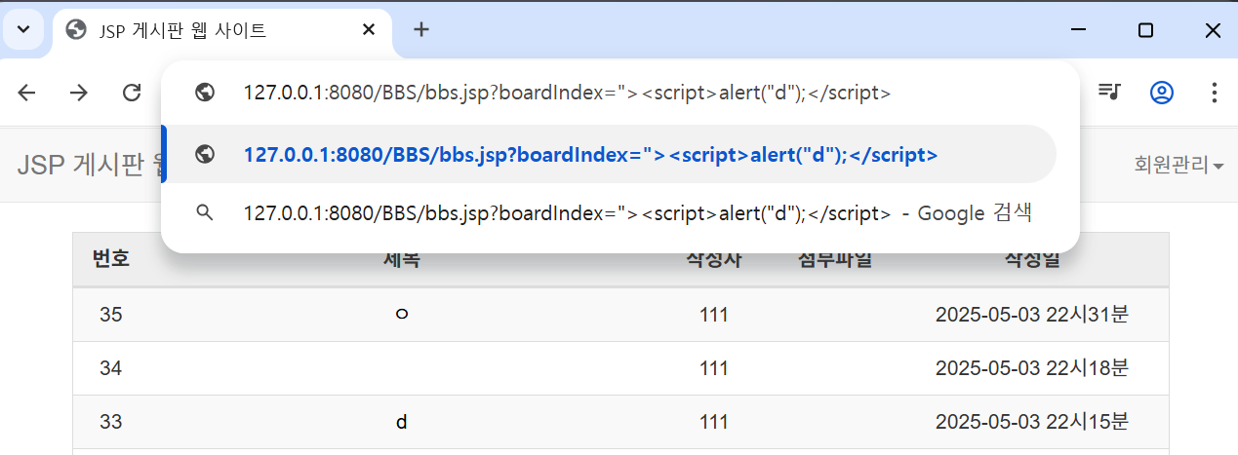
Task: Click the 번호 column header
Action: tap(111, 258)
